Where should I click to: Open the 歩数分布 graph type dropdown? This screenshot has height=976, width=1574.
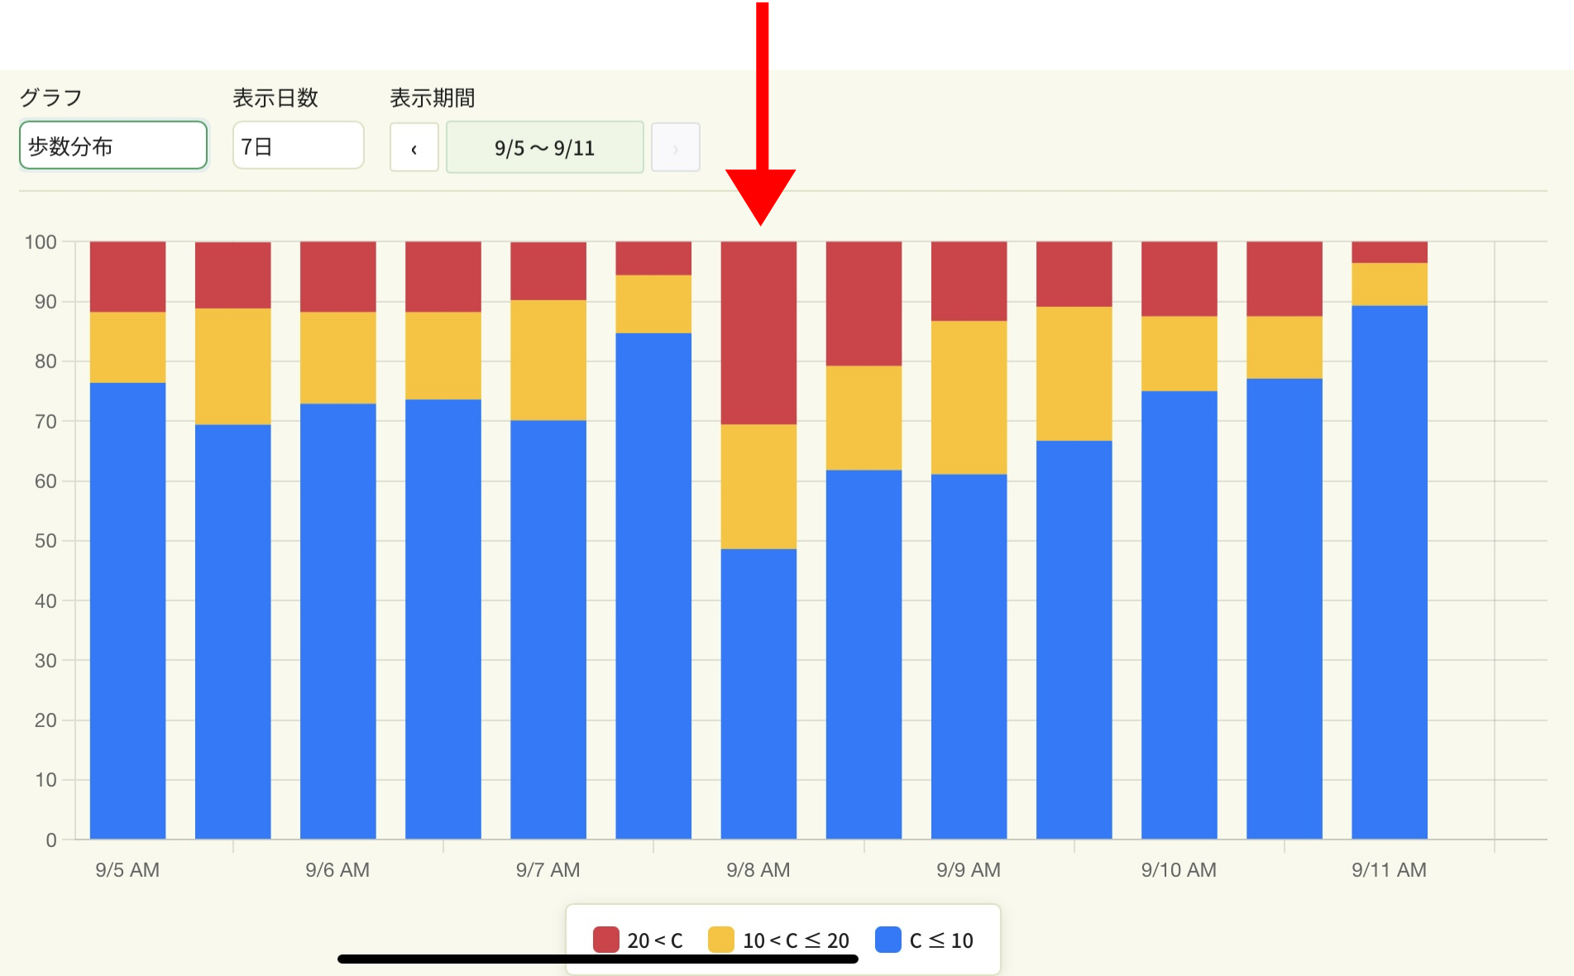coord(113,146)
